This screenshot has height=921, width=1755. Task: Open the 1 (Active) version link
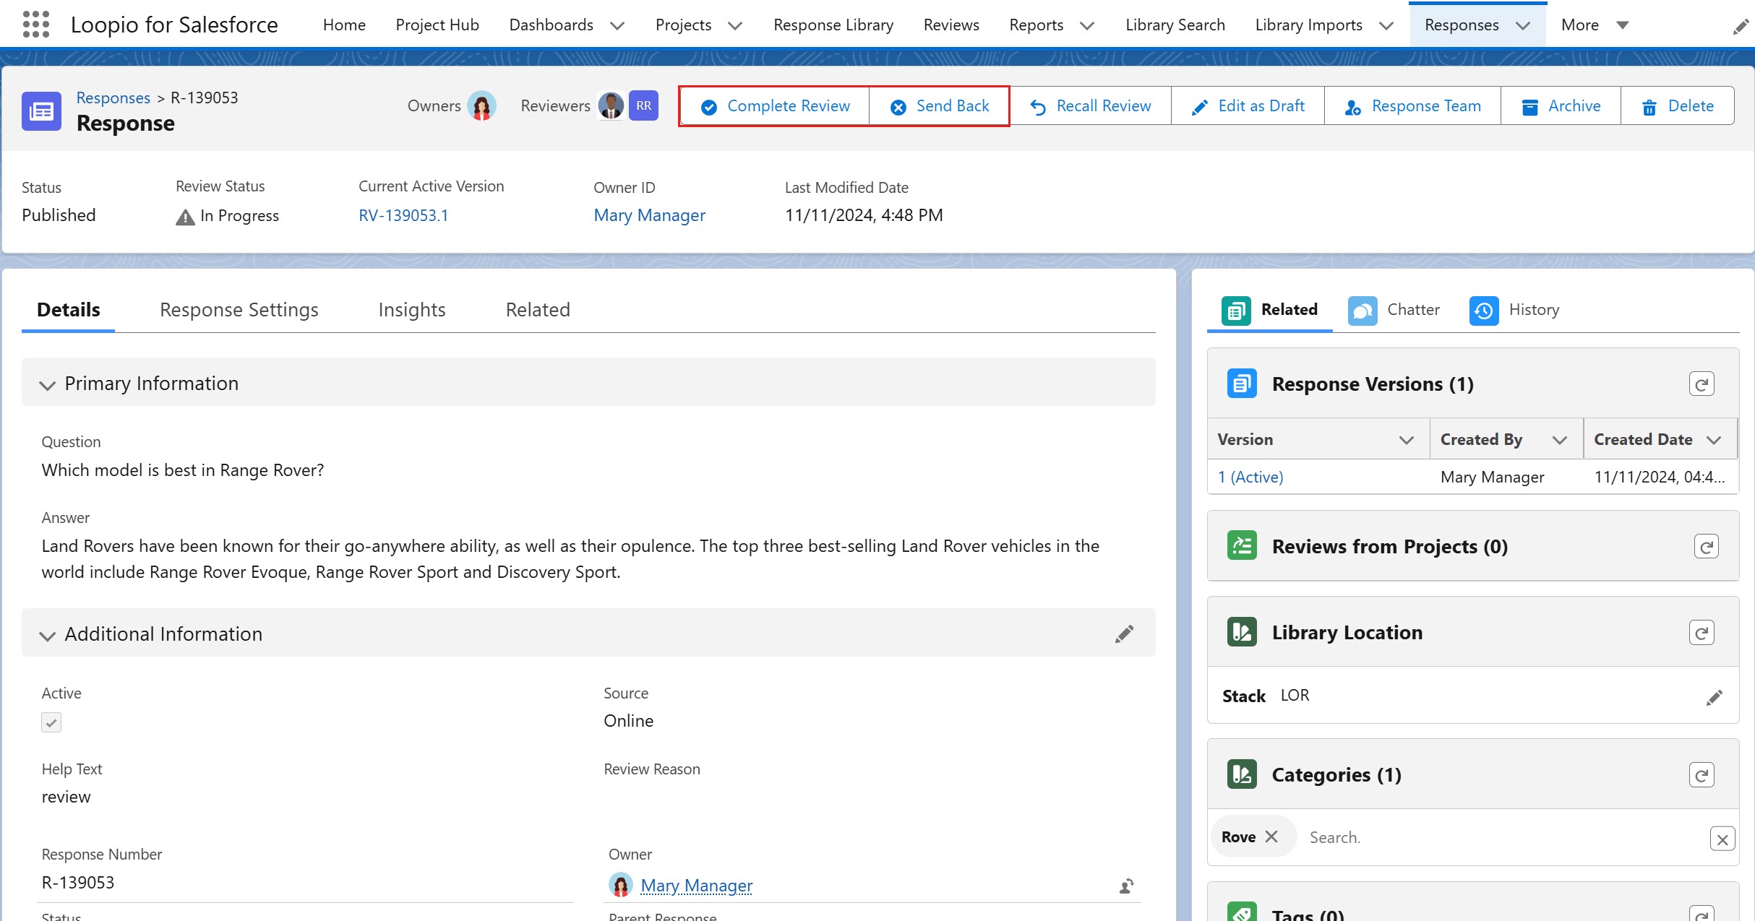(x=1250, y=477)
